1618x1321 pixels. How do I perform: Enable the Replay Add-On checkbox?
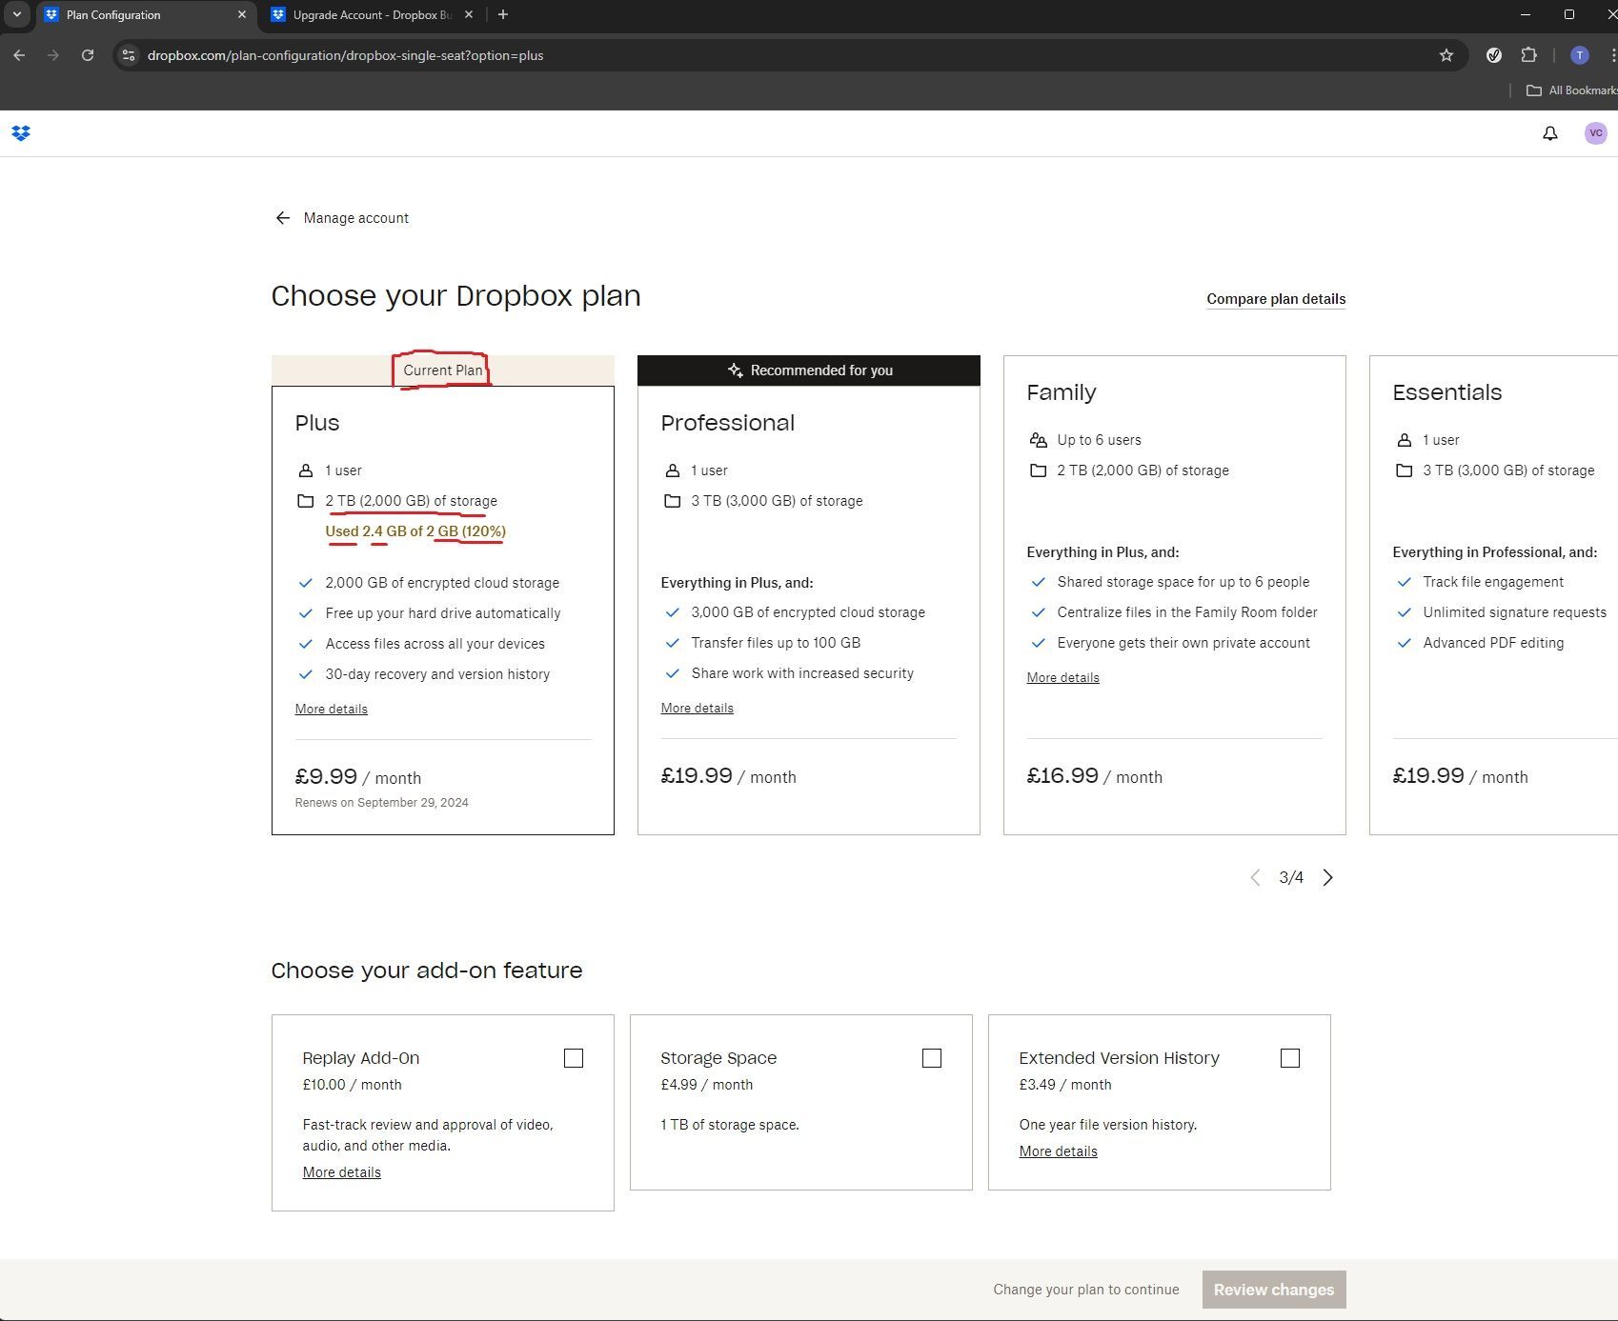click(x=574, y=1058)
